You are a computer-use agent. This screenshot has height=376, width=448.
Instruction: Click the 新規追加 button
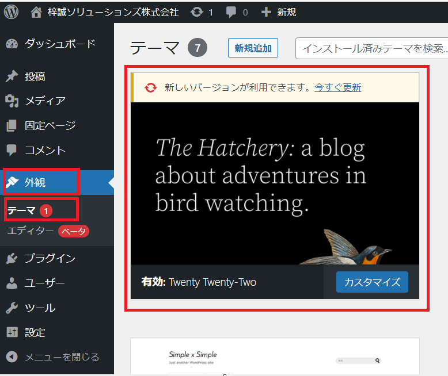click(253, 49)
